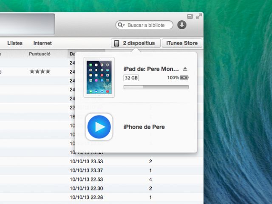Click the 32 GB capacity label
The width and height of the screenshot is (272, 204).
pos(131,78)
